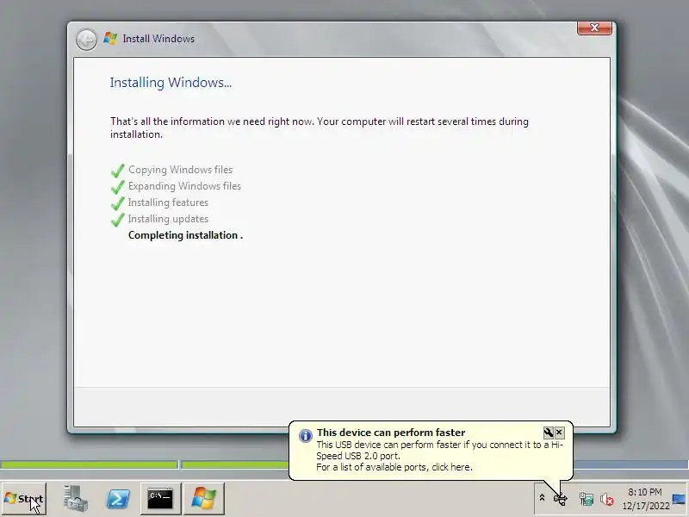
Task: Open notification settings wrench icon
Action: pos(549,433)
